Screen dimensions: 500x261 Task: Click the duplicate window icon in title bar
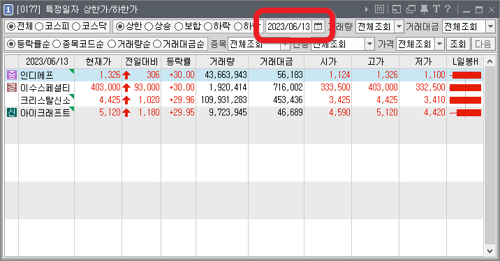(411, 10)
